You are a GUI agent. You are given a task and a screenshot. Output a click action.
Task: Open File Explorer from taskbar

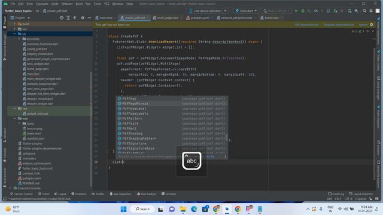pyautogui.click(x=183, y=209)
